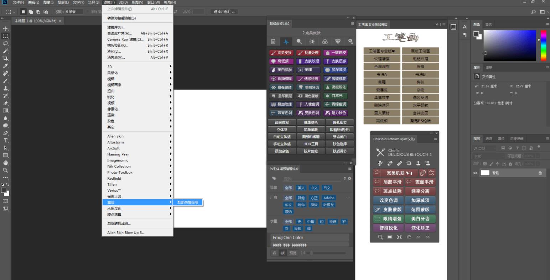Select the Type tool
The width and height of the screenshot is (550, 280).
pyautogui.click(x=5, y=141)
